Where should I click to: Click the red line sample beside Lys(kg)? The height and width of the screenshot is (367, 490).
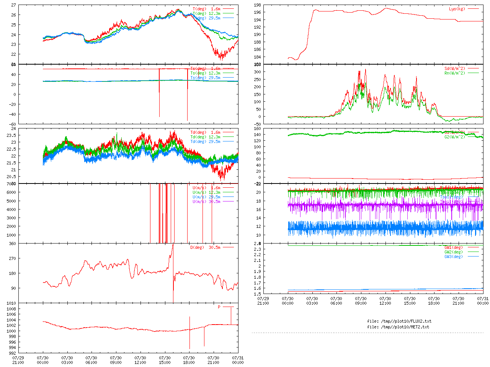point(473,9)
